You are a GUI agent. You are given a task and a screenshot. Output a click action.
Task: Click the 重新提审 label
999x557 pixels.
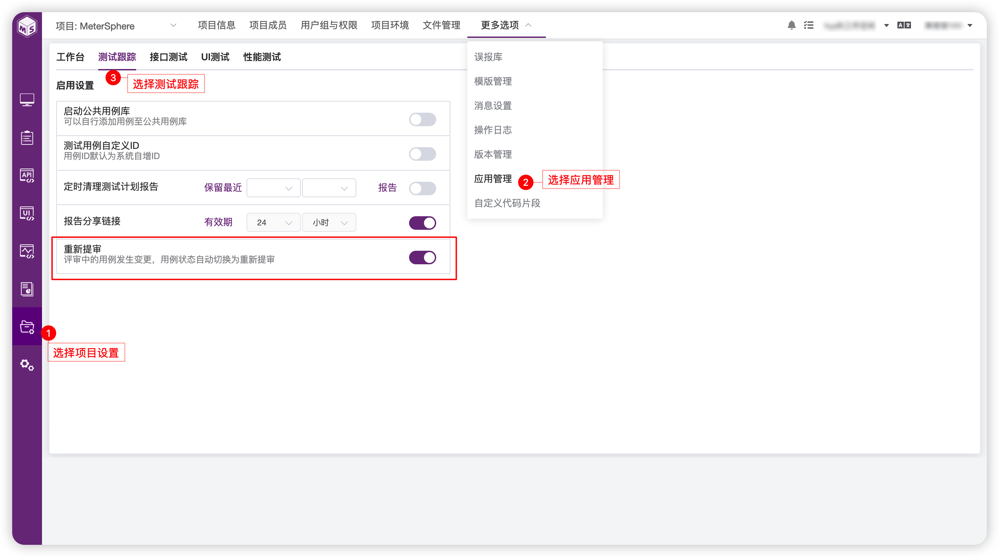tap(82, 249)
